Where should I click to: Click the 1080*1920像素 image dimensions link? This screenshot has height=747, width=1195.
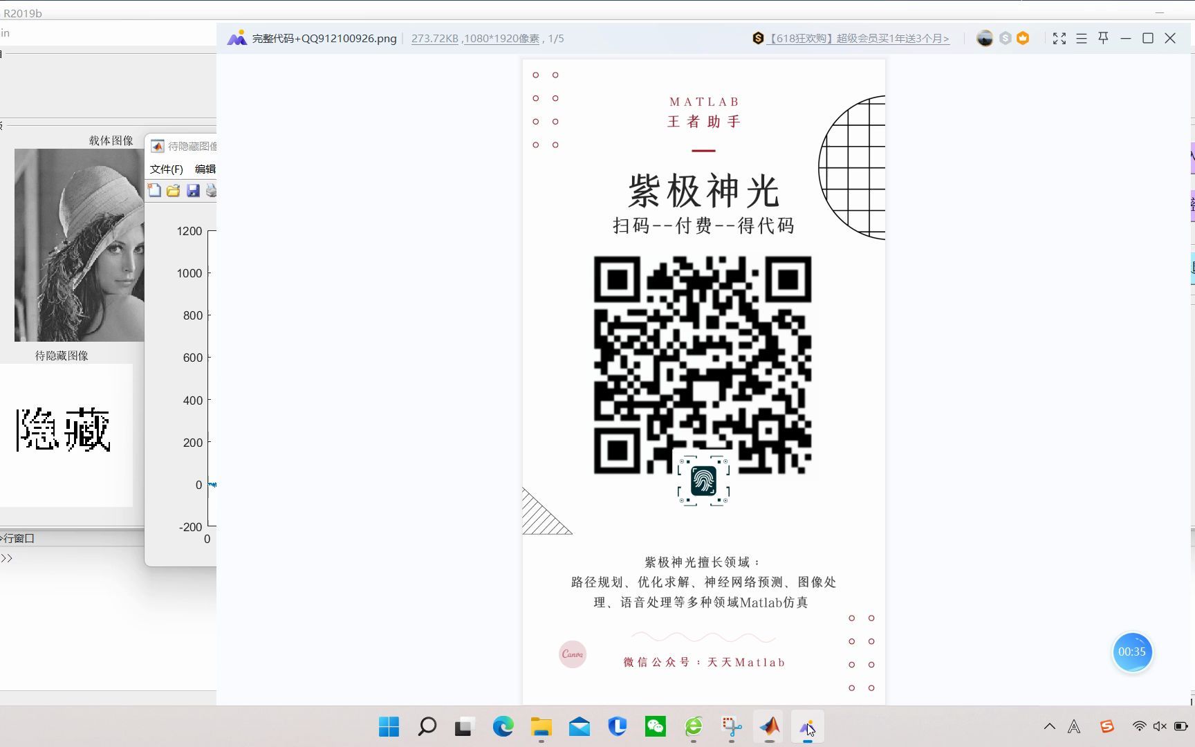[501, 39]
